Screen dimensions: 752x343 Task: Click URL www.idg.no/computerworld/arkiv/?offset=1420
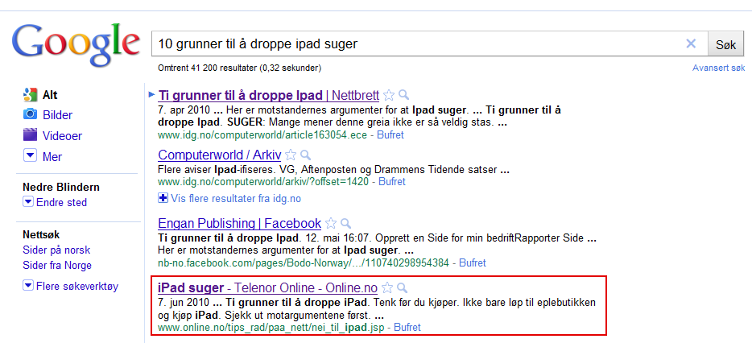[263, 182]
